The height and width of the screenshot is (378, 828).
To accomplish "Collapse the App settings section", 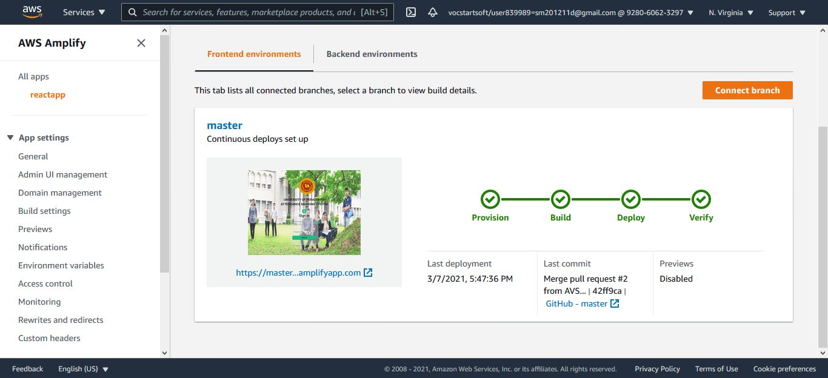I will pos(10,138).
